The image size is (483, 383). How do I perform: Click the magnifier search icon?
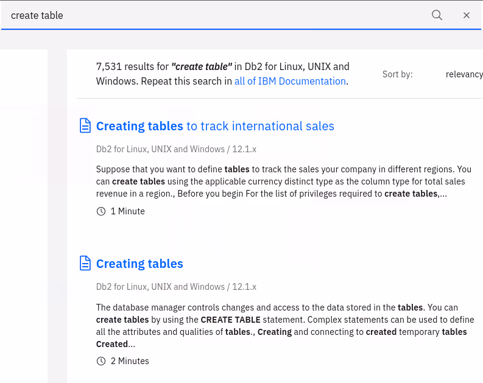437,15
